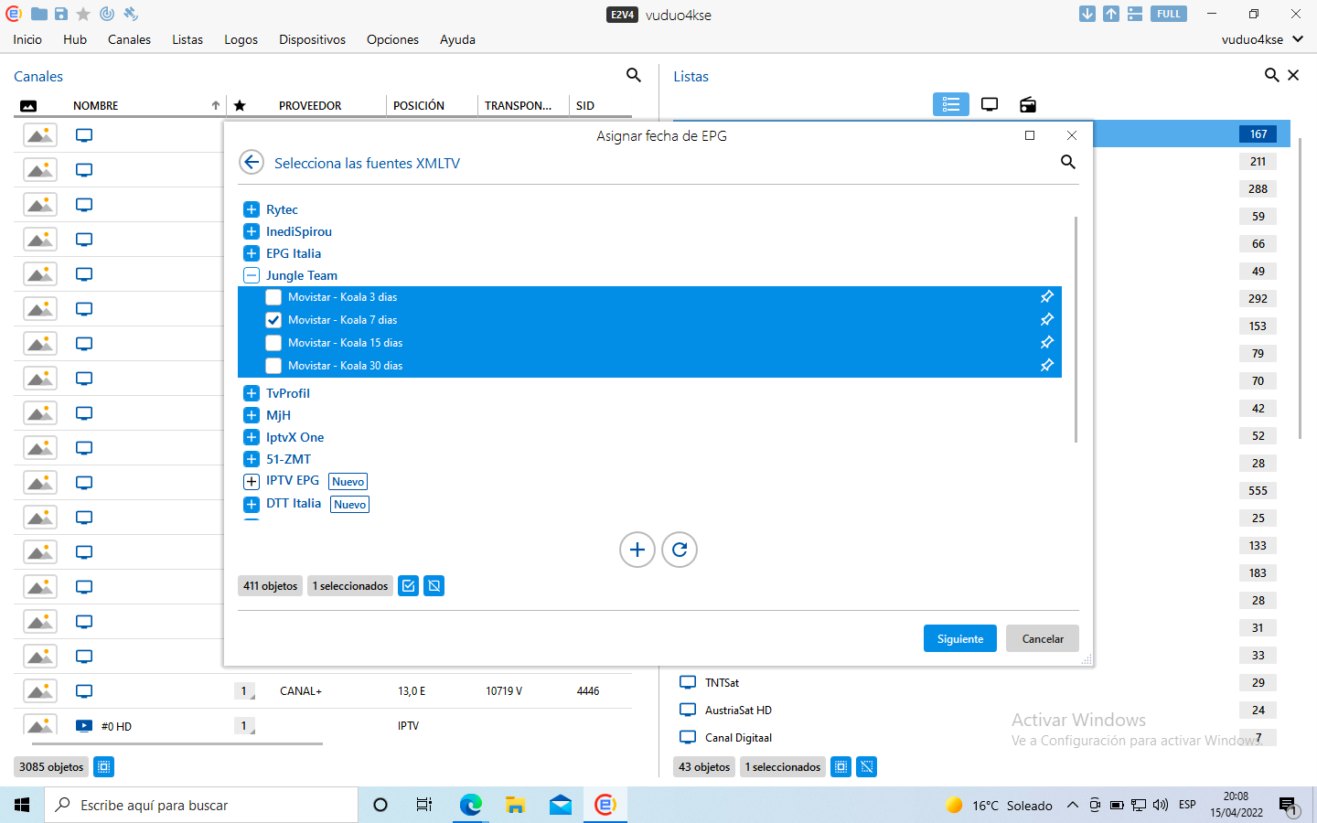Open the Opciones menu
The image size is (1317, 823).
[x=392, y=39]
